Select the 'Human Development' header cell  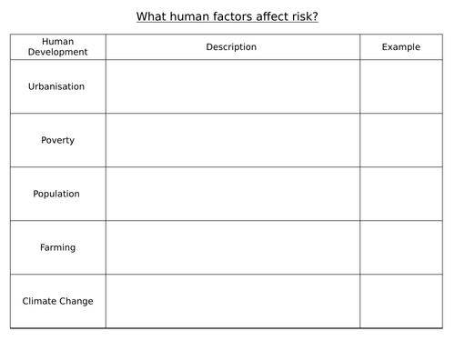click(58, 46)
